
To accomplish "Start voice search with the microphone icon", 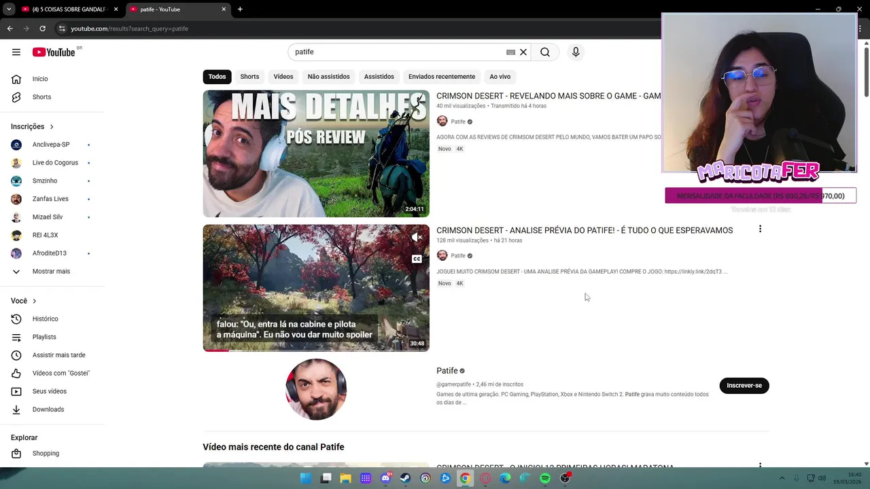I will (x=576, y=52).
